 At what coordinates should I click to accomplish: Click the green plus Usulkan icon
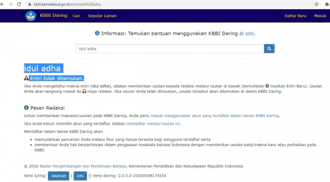point(267,86)
